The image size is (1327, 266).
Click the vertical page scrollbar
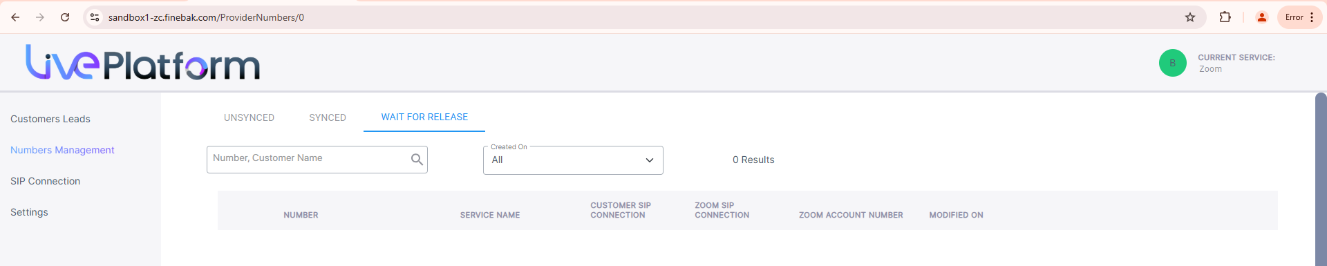pos(1320,179)
